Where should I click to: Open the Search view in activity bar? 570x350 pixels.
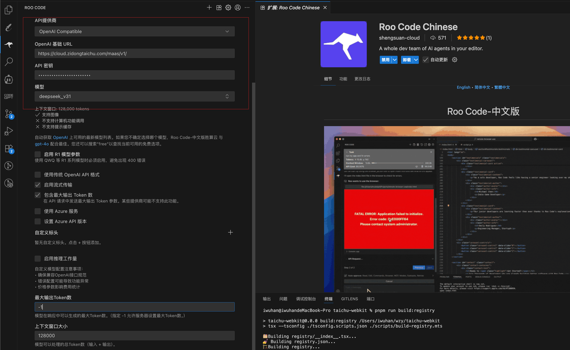(8, 62)
